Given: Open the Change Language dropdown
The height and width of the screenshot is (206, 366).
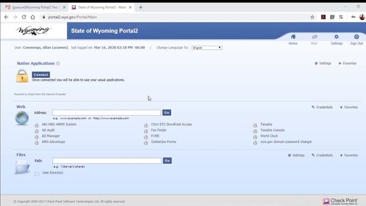Looking at the screenshot, I should pos(207,47).
